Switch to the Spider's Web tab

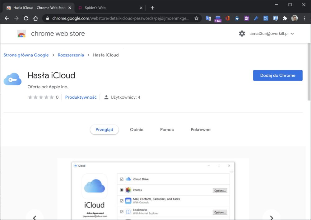click(x=110, y=8)
